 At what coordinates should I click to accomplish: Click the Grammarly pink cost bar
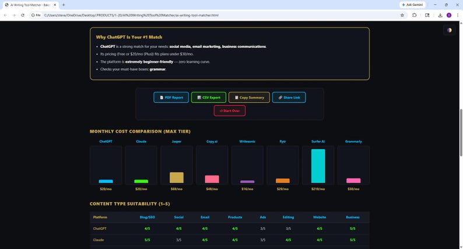point(353,180)
